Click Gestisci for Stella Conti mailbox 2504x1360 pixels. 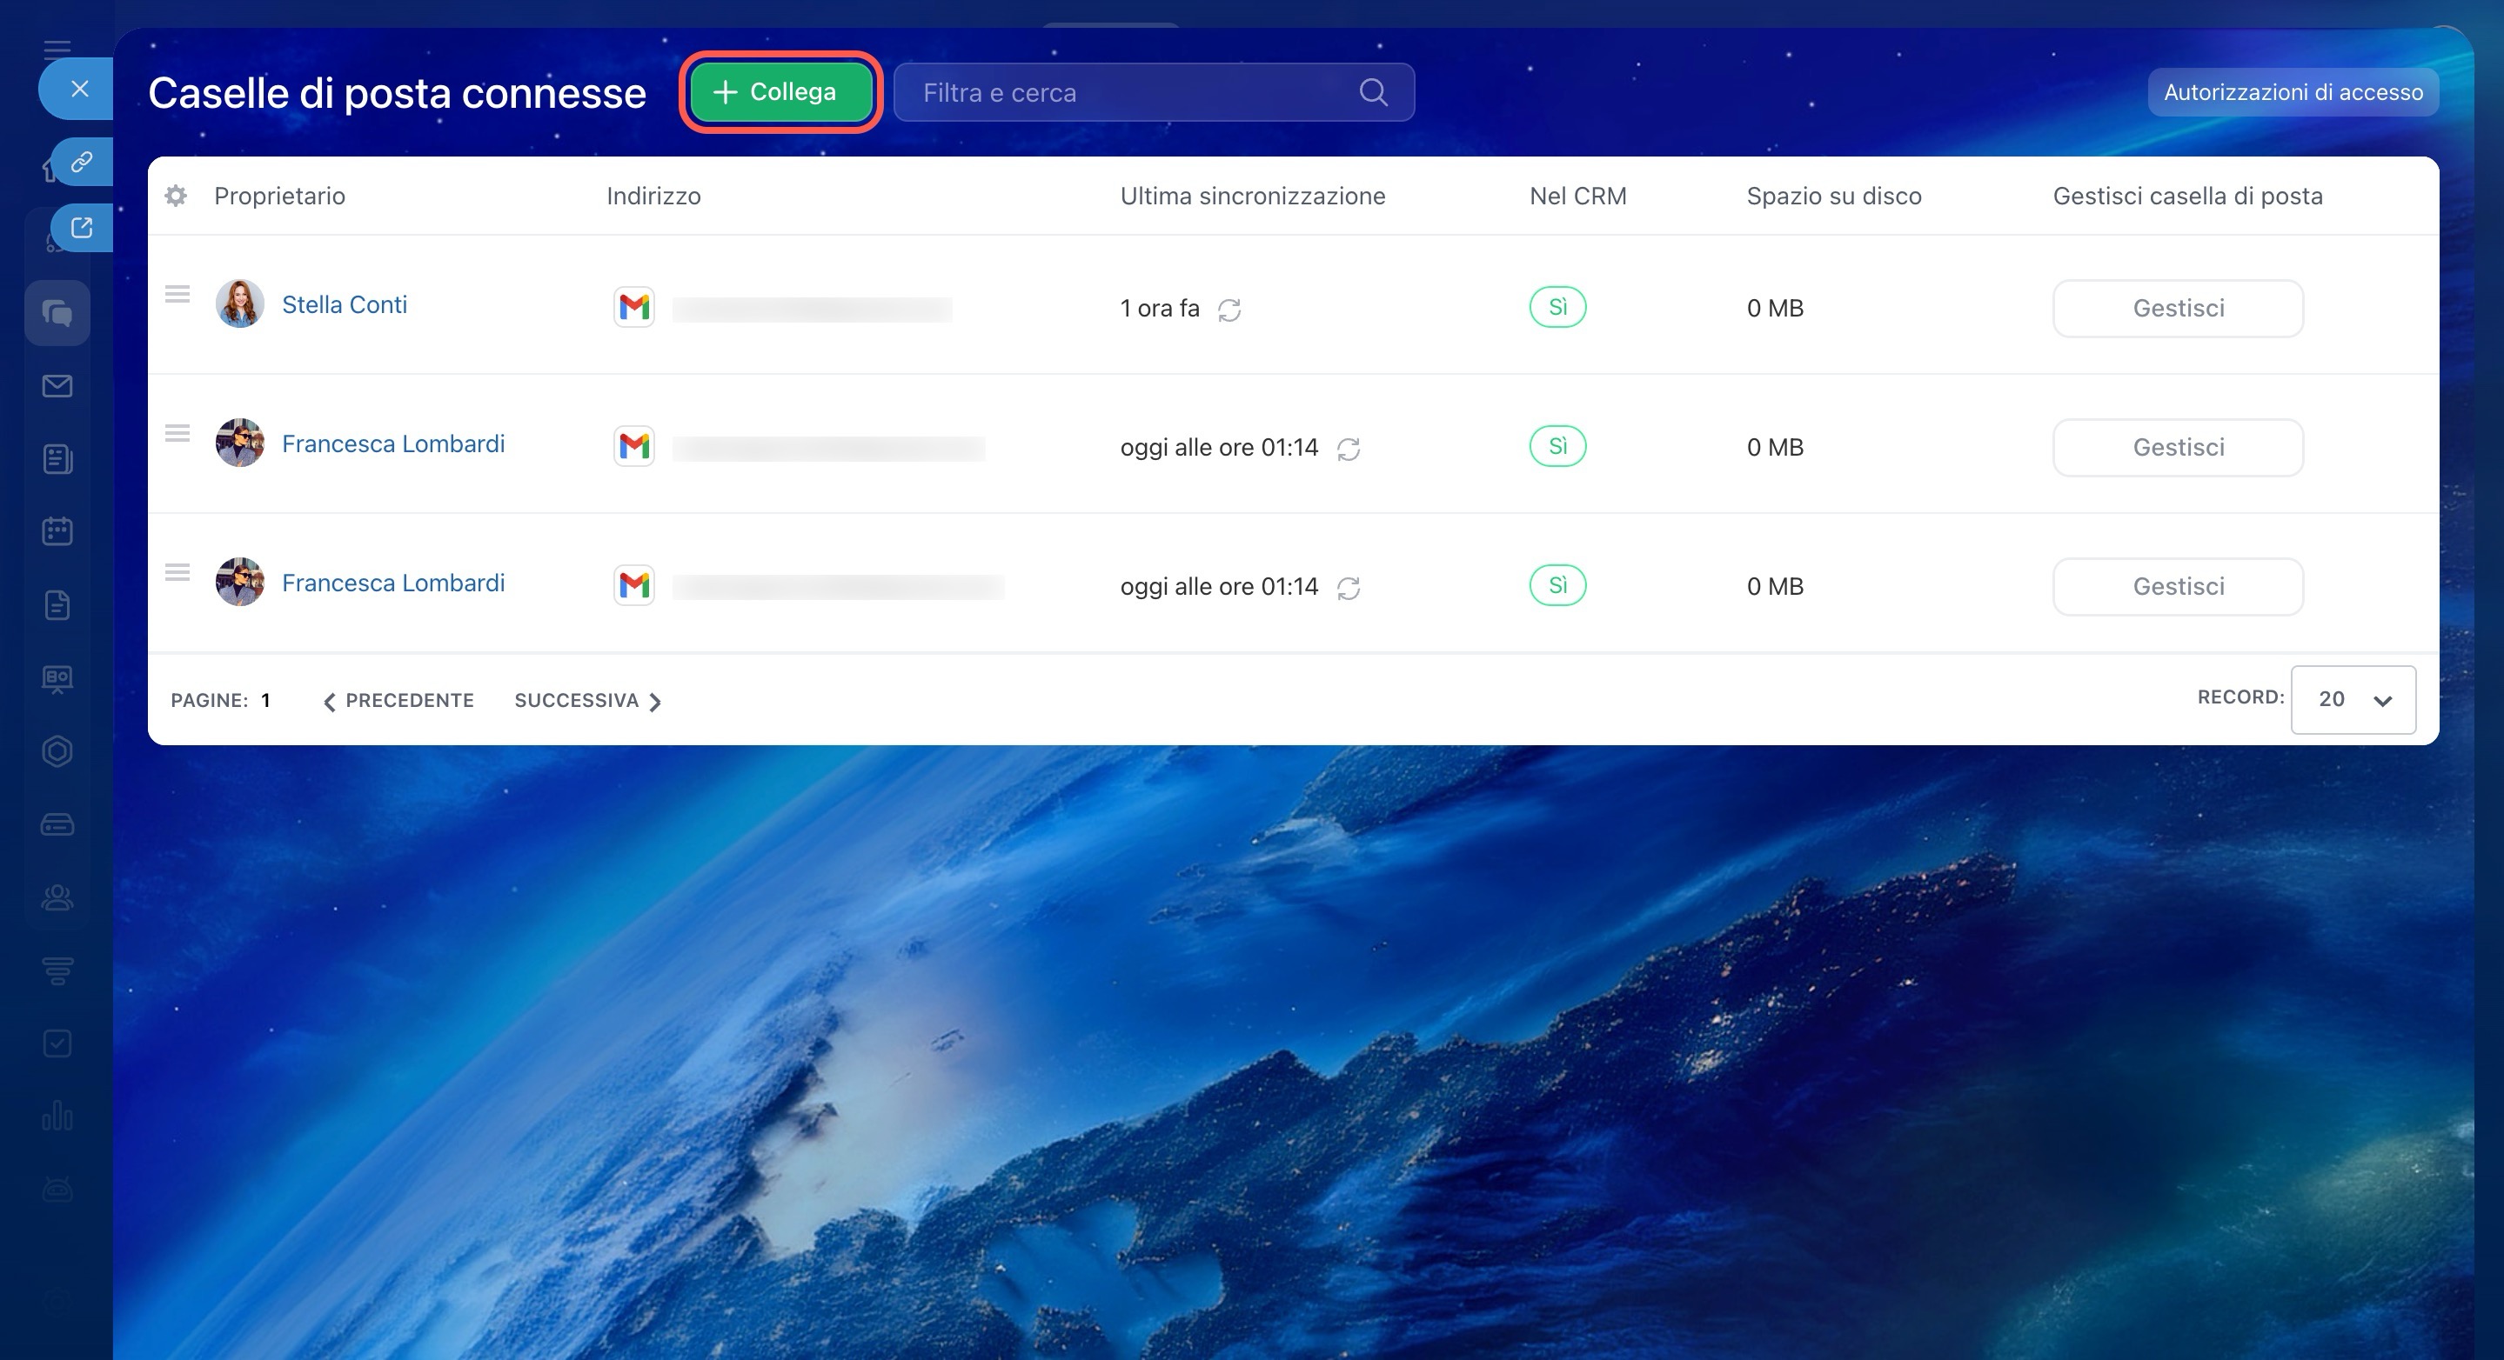point(2178,309)
